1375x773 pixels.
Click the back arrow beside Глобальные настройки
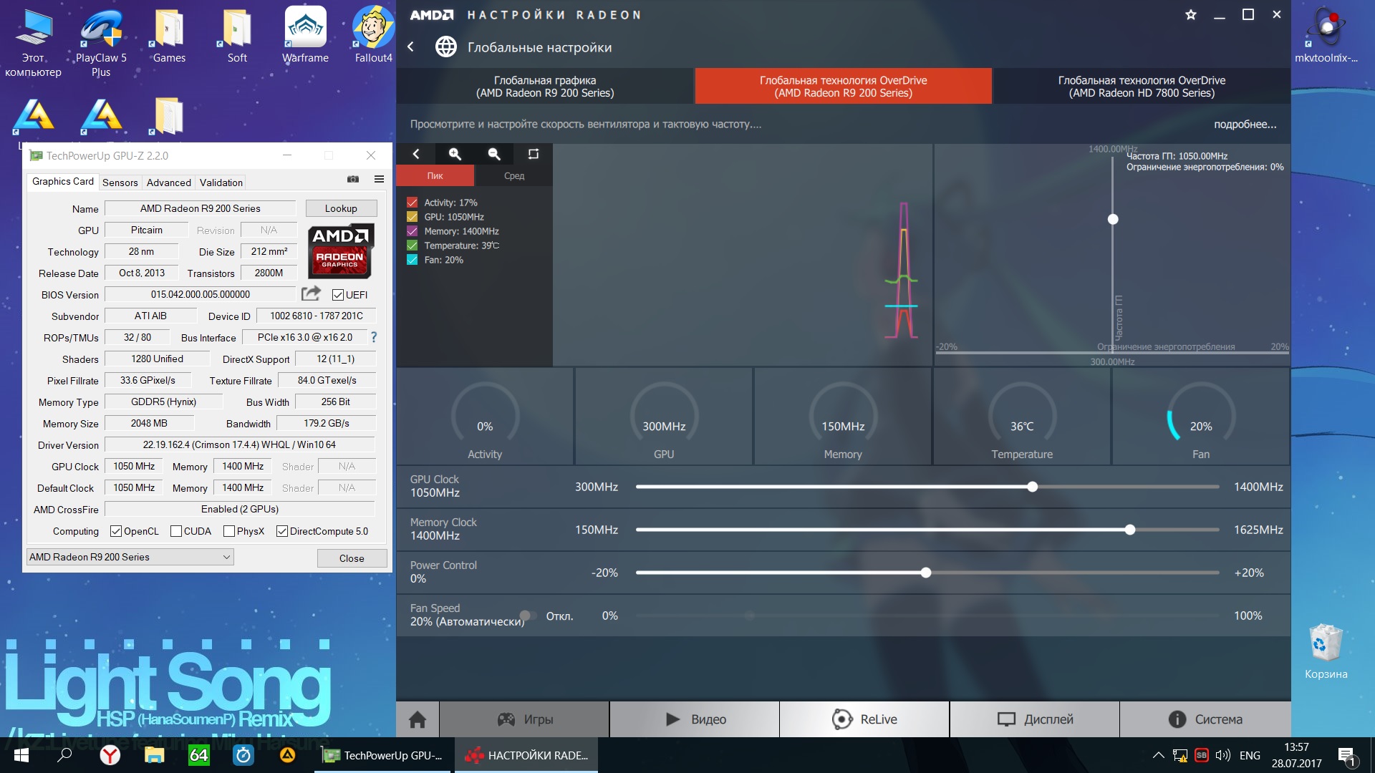(411, 47)
